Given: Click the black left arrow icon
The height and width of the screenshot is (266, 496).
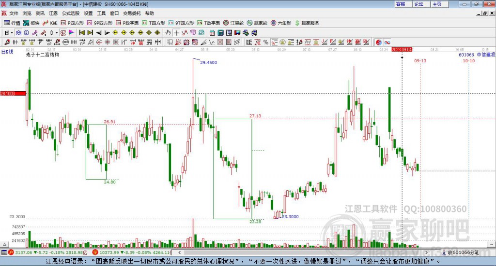Looking at the screenshot, I should (99, 33).
